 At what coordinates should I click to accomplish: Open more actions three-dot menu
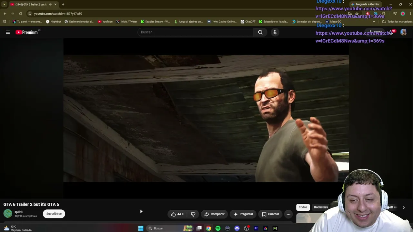288,214
